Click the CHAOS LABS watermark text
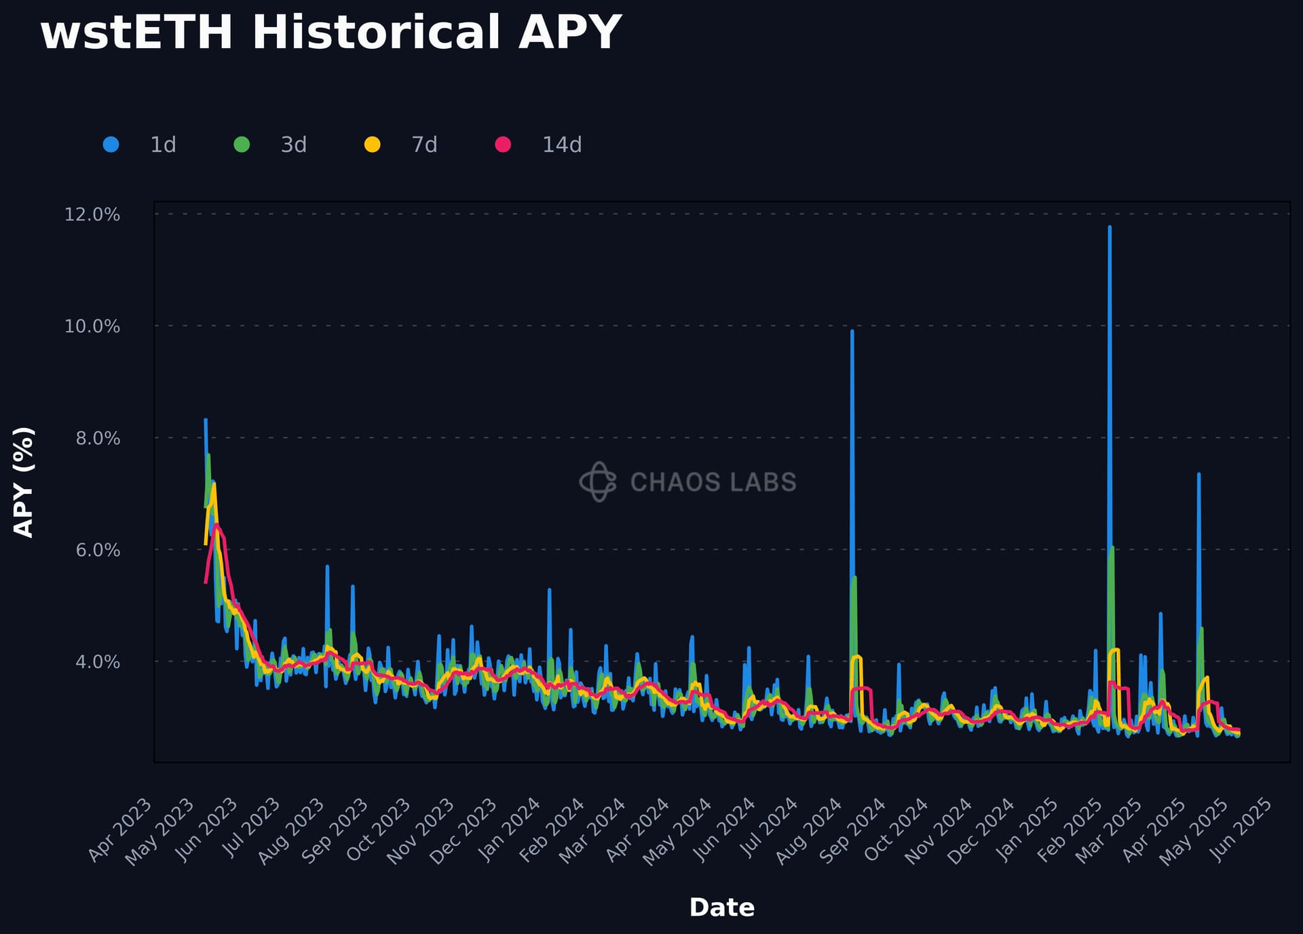1303x934 pixels. 713,482
